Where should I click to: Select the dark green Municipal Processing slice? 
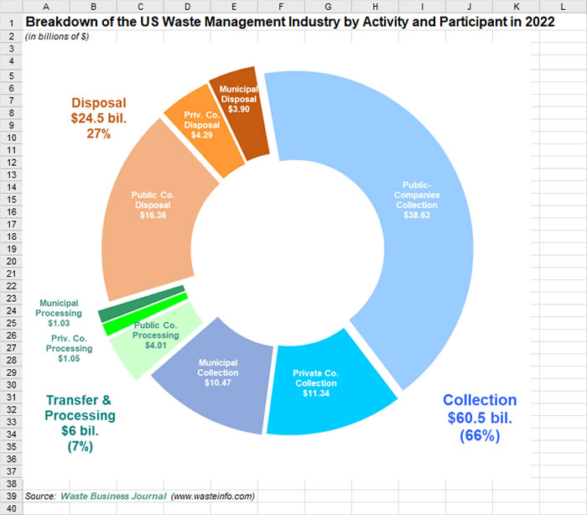(x=143, y=304)
